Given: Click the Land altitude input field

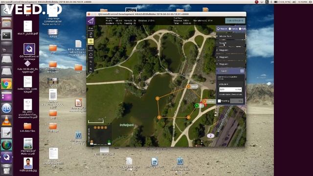Looking at the screenshot, I should 230,89.
